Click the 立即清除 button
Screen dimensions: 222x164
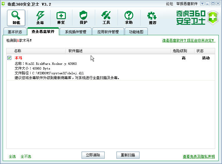(x=93, y=155)
